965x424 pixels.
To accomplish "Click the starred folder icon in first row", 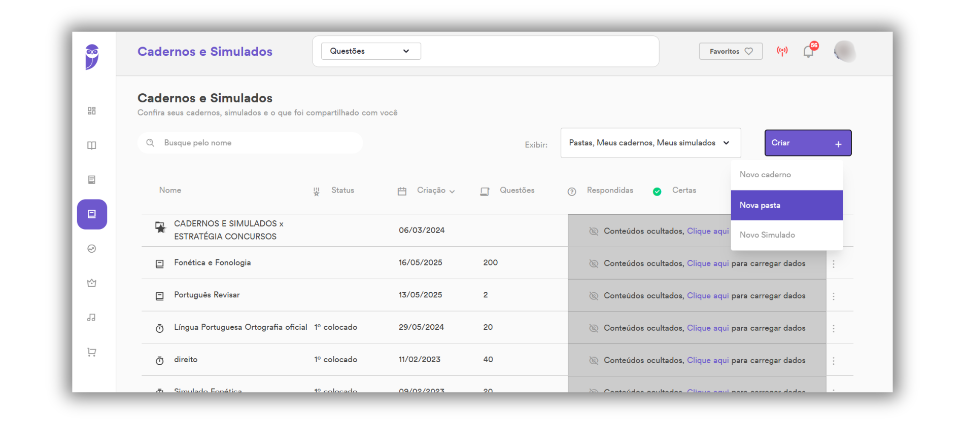I will [x=160, y=227].
